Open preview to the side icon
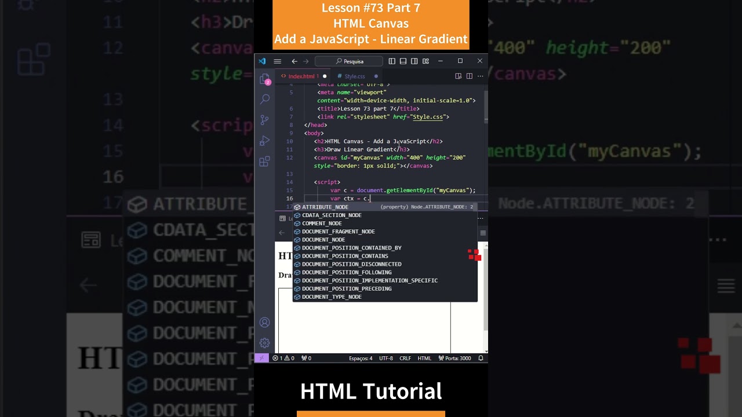Screen dimensions: 742x417 pyautogui.click(x=458, y=76)
